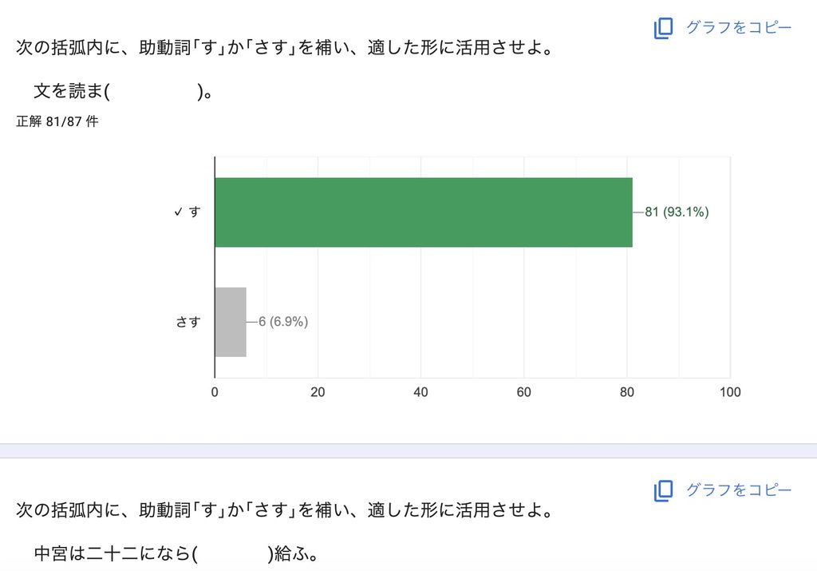Click the 6 (6.9%) data label
817x571 pixels.
point(283,322)
